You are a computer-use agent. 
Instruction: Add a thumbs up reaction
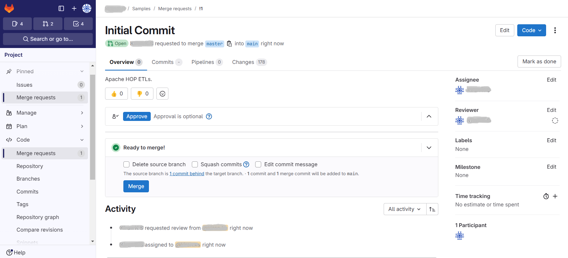[116, 94]
